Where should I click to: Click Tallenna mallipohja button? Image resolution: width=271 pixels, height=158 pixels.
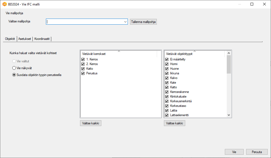(143, 22)
